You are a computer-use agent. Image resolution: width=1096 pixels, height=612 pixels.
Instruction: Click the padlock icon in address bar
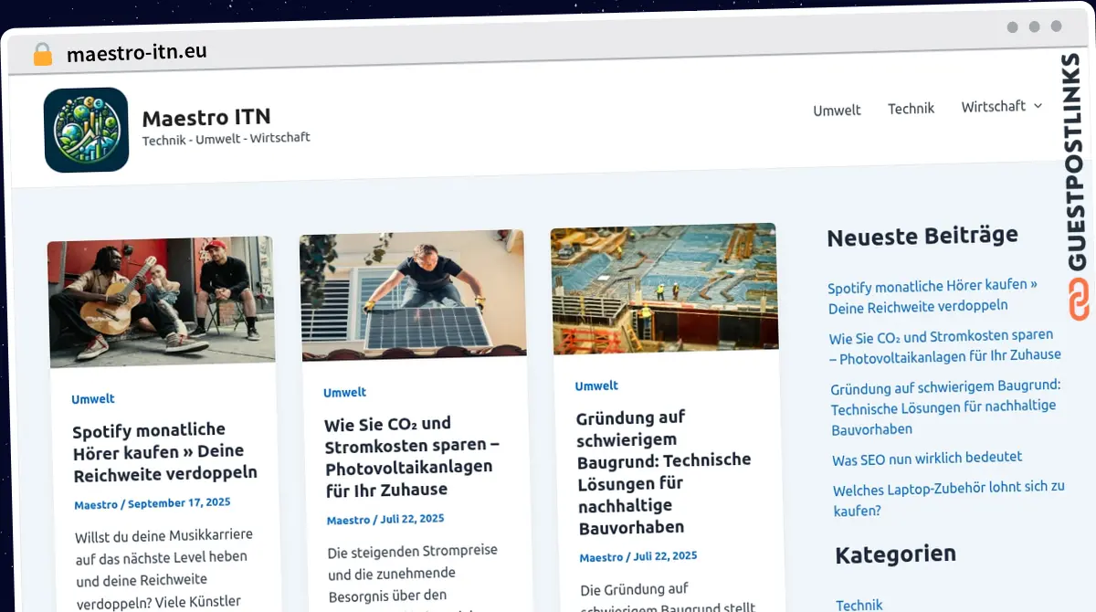(42, 55)
